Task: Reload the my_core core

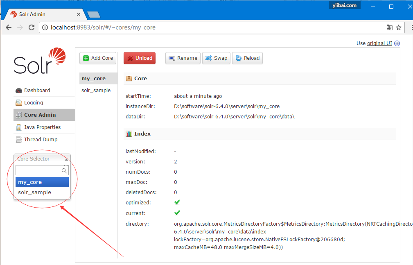Action: point(247,58)
